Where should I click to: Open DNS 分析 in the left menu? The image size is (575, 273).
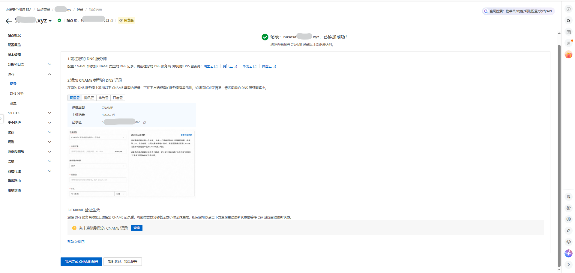tap(17, 93)
